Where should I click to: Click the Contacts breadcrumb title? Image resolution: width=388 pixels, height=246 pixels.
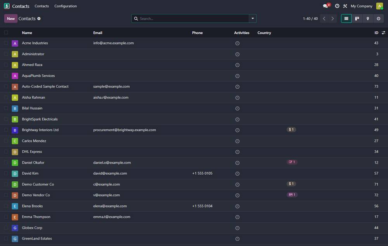tap(27, 19)
